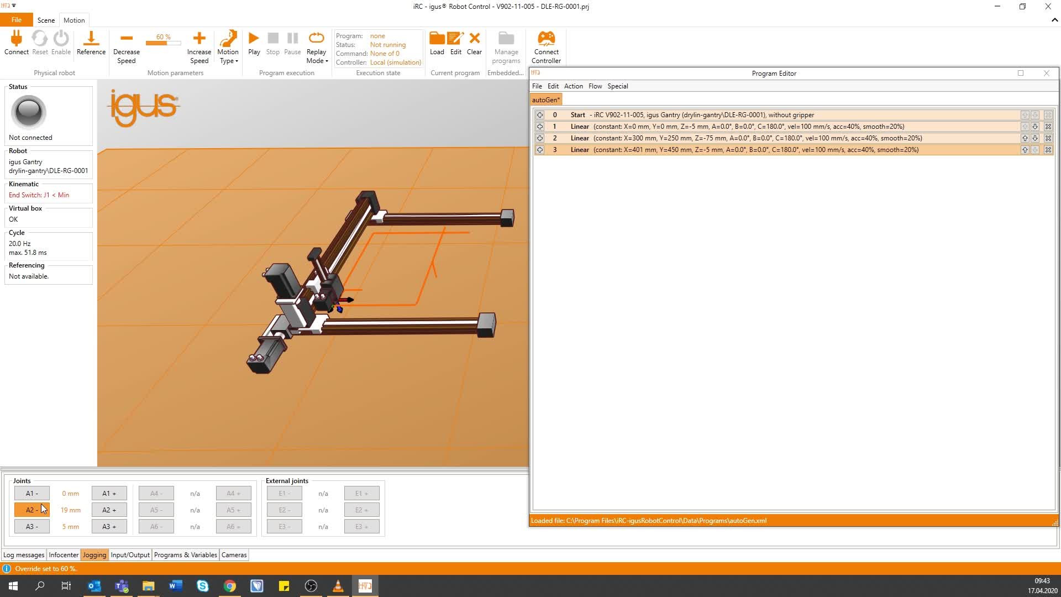Jog joint A3 positive

coord(109,527)
